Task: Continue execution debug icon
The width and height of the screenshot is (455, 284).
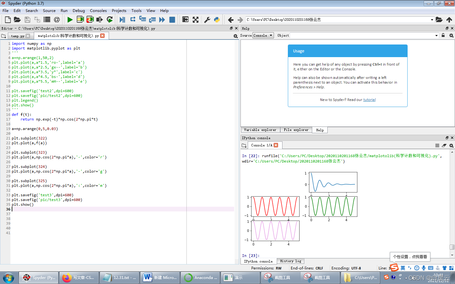Action: [162, 20]
